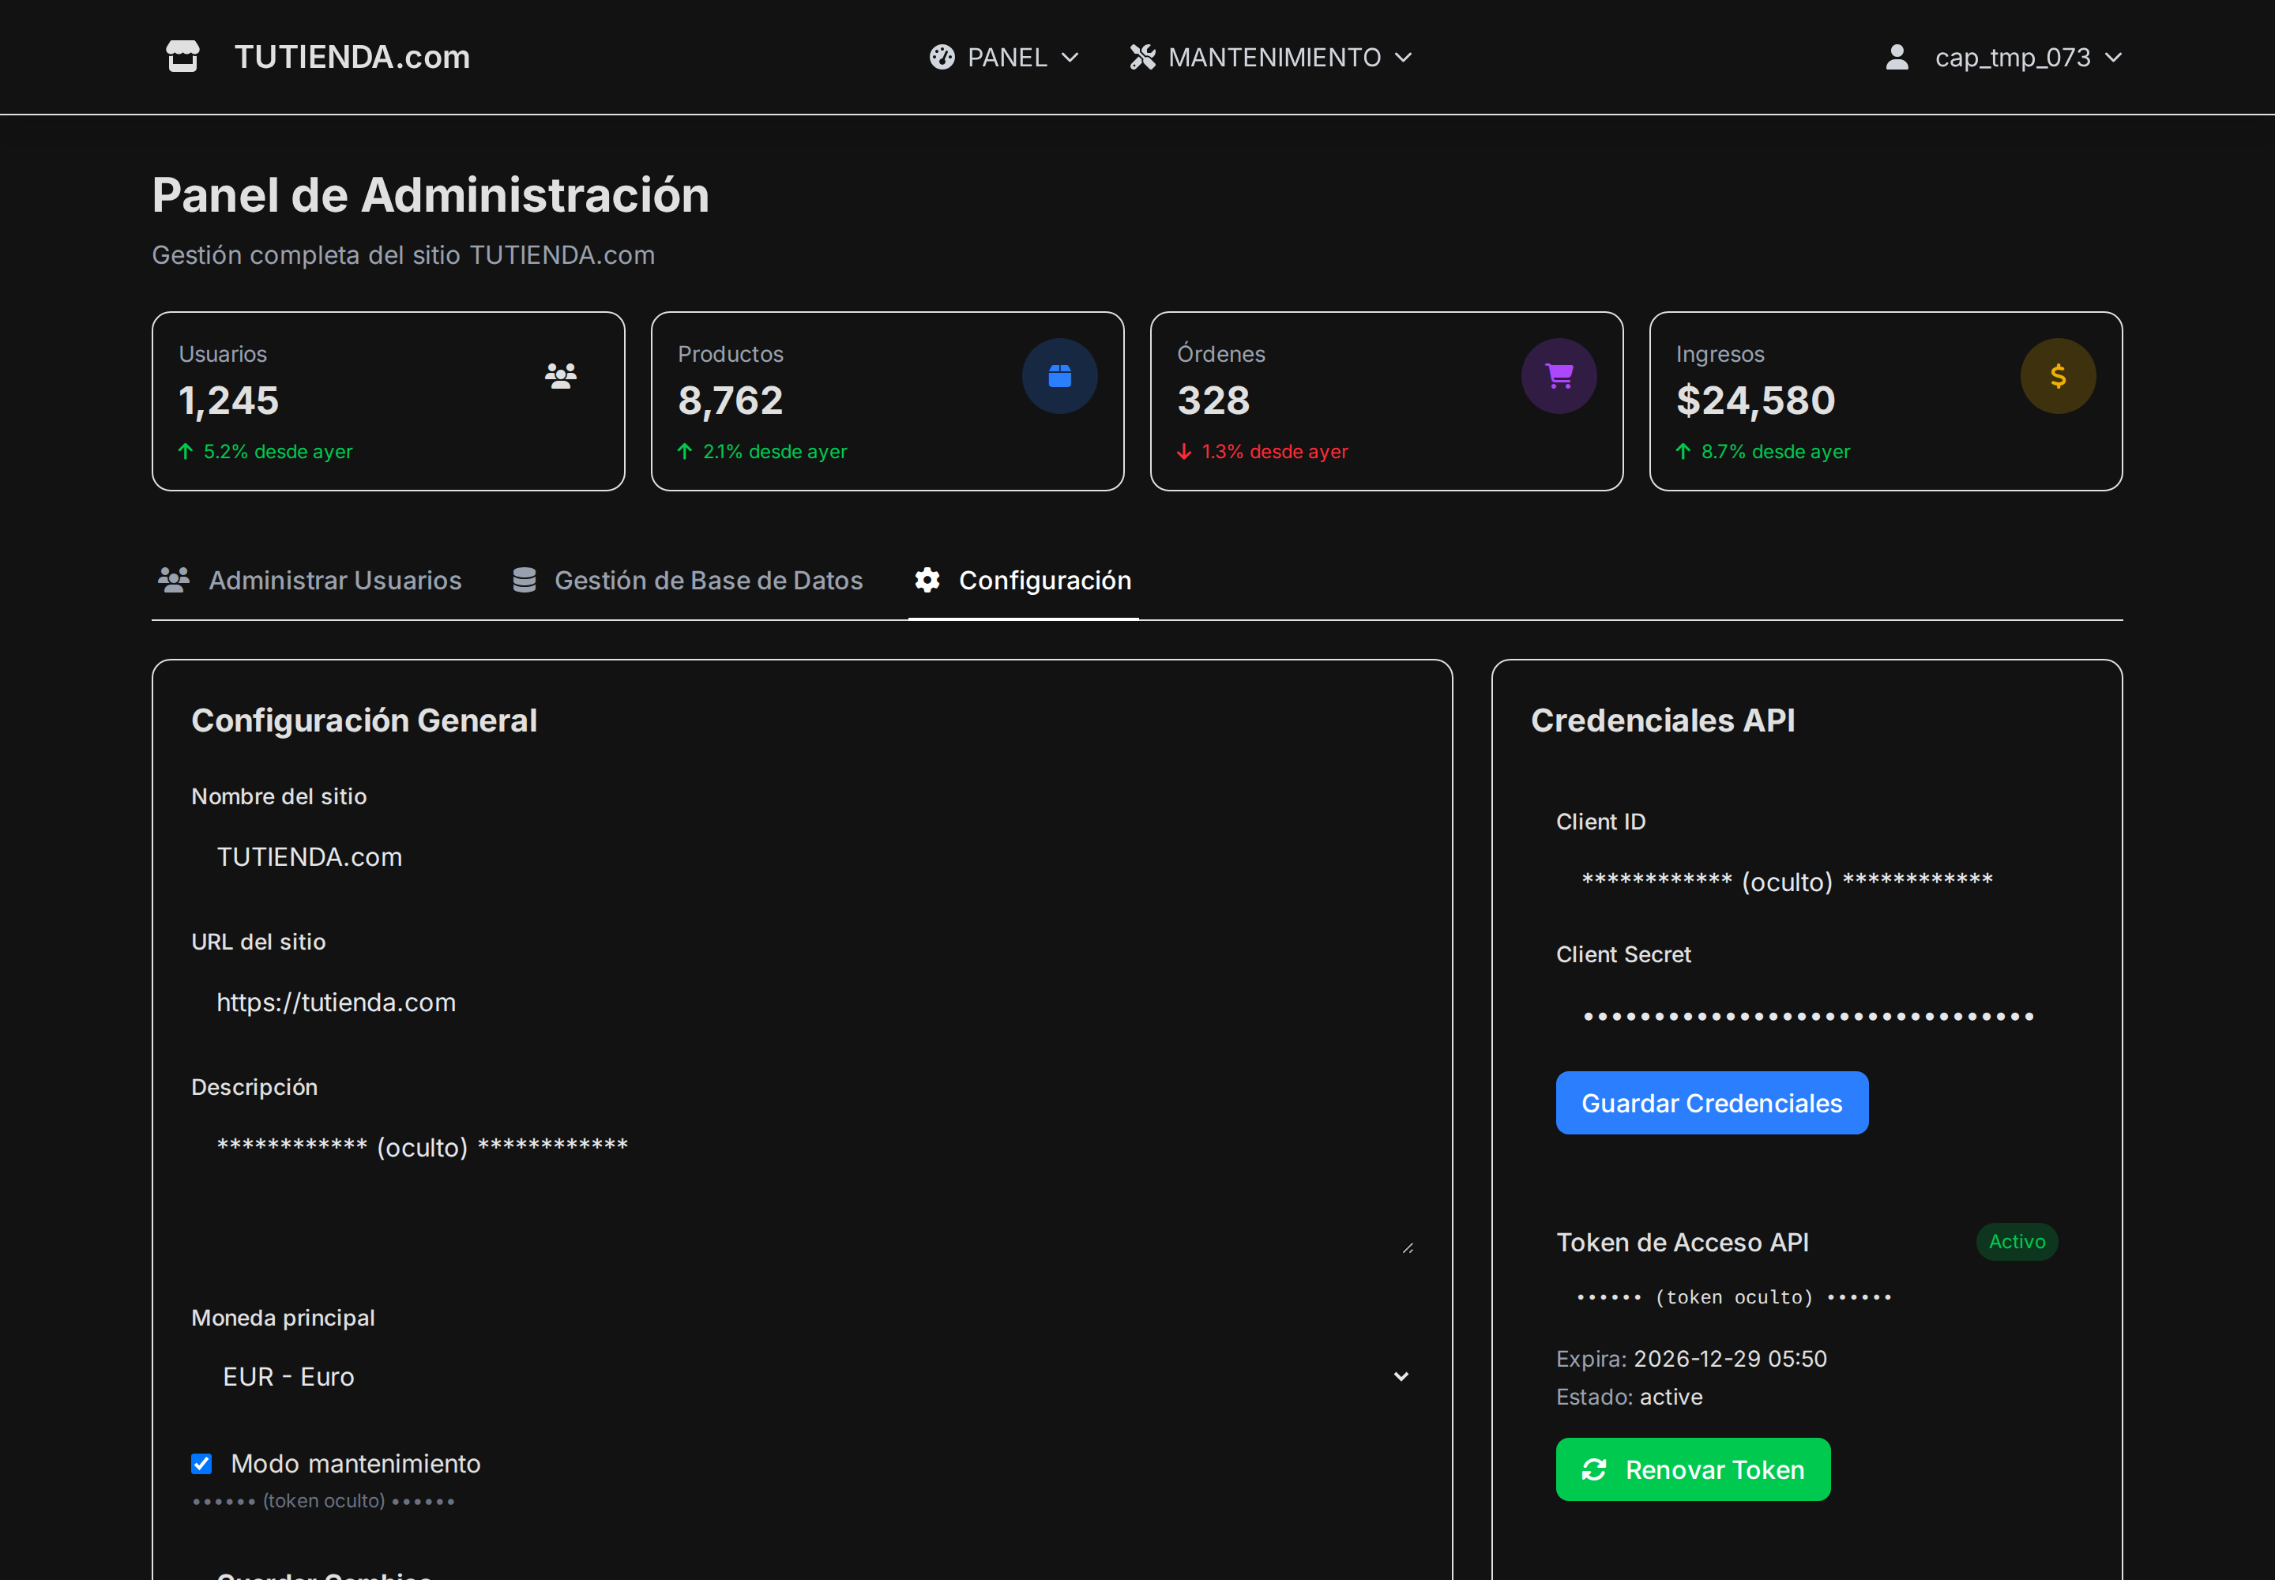Switch to Gestión de Base de Datos tab
This screenshot has width=2275, height=1580.
click(x=688, y=580)
